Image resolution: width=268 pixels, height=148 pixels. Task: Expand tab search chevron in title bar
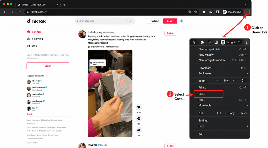pos(245,4)
